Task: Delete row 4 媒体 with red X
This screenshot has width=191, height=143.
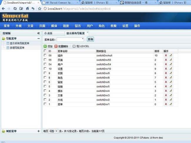Action: pyautogui.click(x=166, y=91)
